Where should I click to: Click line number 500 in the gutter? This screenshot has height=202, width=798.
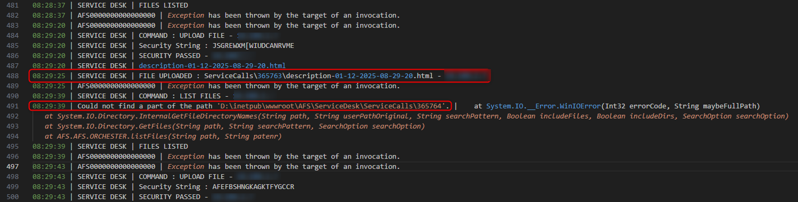[13, 197]
